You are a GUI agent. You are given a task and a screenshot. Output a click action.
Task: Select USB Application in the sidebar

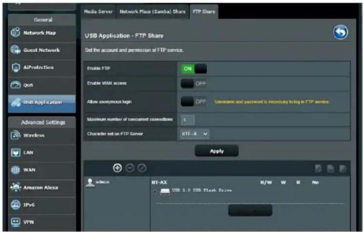42,103
